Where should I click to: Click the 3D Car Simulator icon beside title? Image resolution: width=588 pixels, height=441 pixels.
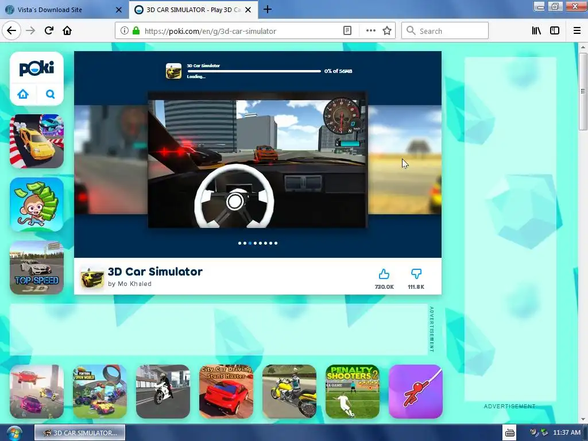coord(92,277)
